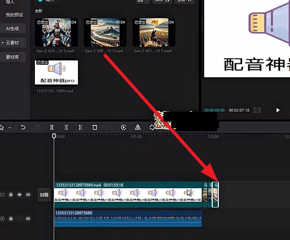290x240 pixels.
Task: Click the 封面 cover button
Action: coord(44,194)
